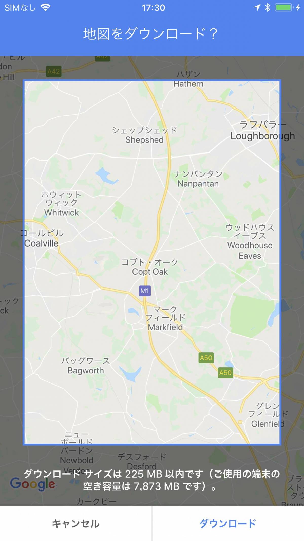Click the A42 road shield icon
304x541 pixels.
(x=53, y=72)
